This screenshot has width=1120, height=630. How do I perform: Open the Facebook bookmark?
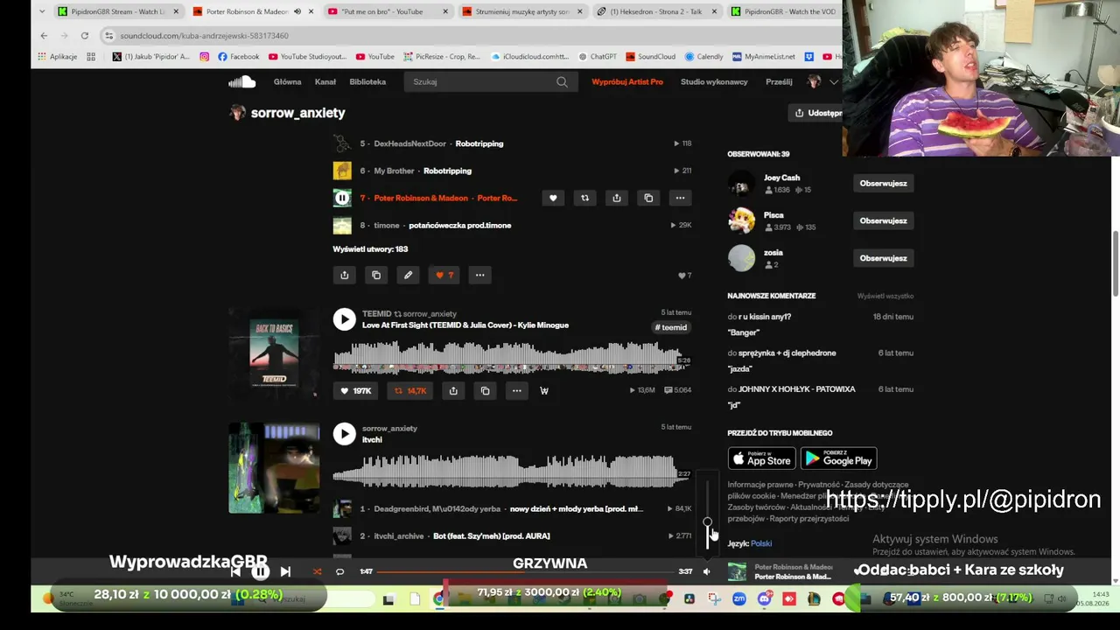coord(239,57)
